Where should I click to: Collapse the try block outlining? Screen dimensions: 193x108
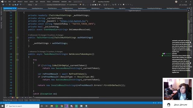[x=17, y=60]
